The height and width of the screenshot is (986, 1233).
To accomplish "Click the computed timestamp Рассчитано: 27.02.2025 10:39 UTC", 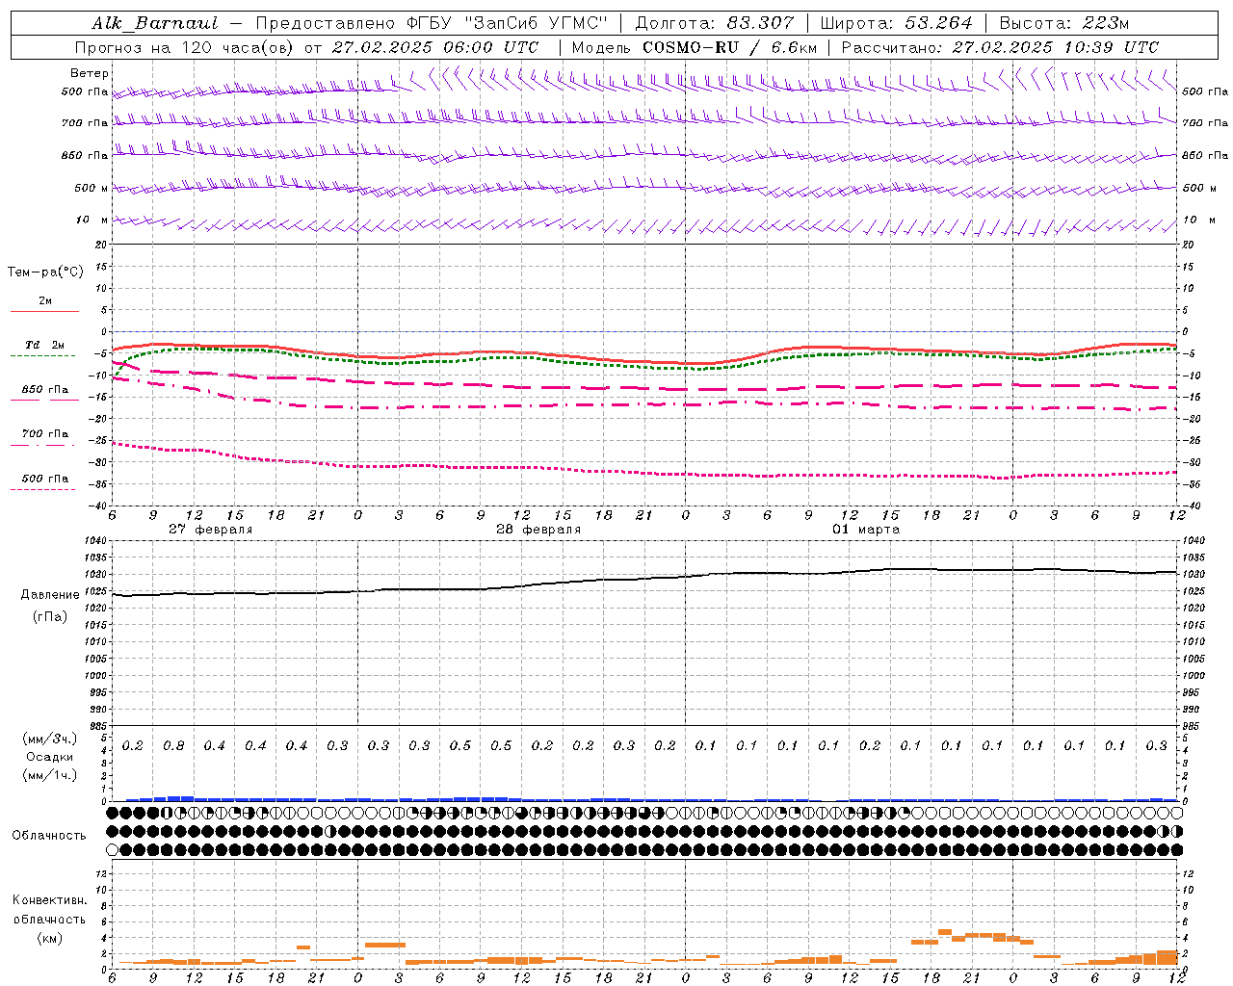I will tap(1000, 47).
